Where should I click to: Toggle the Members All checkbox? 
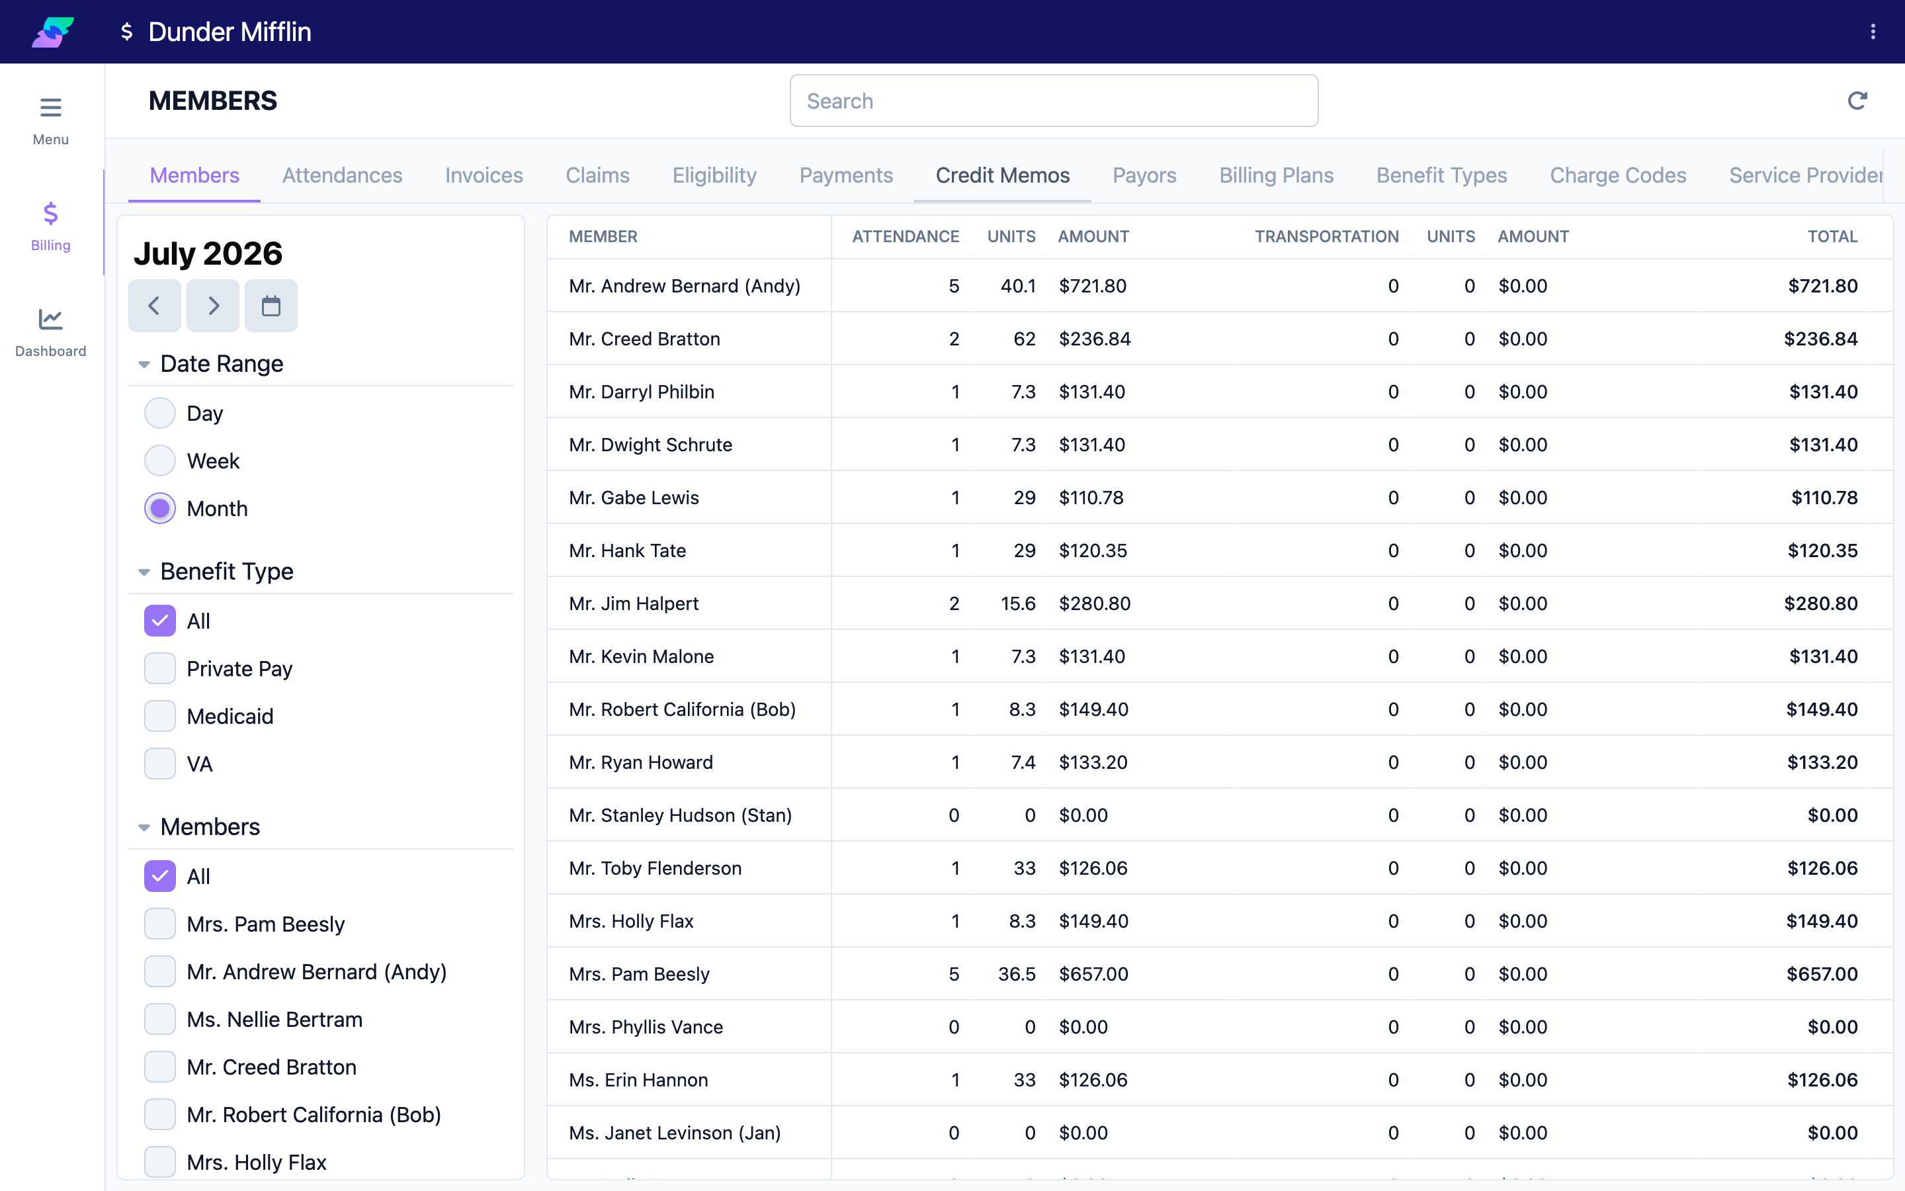point(160,876)
